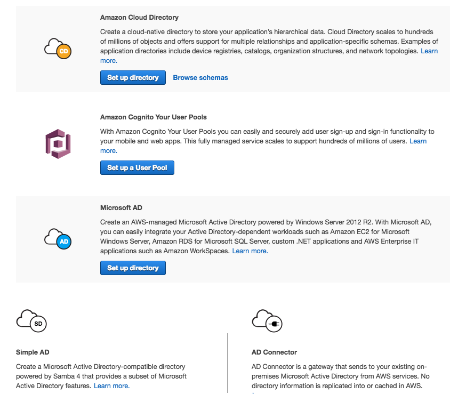The width and height of the screenshot is (450, 394).
Task: Open Learn more for Simple AD
Action: pyautogui.click(x=111, y=385)
